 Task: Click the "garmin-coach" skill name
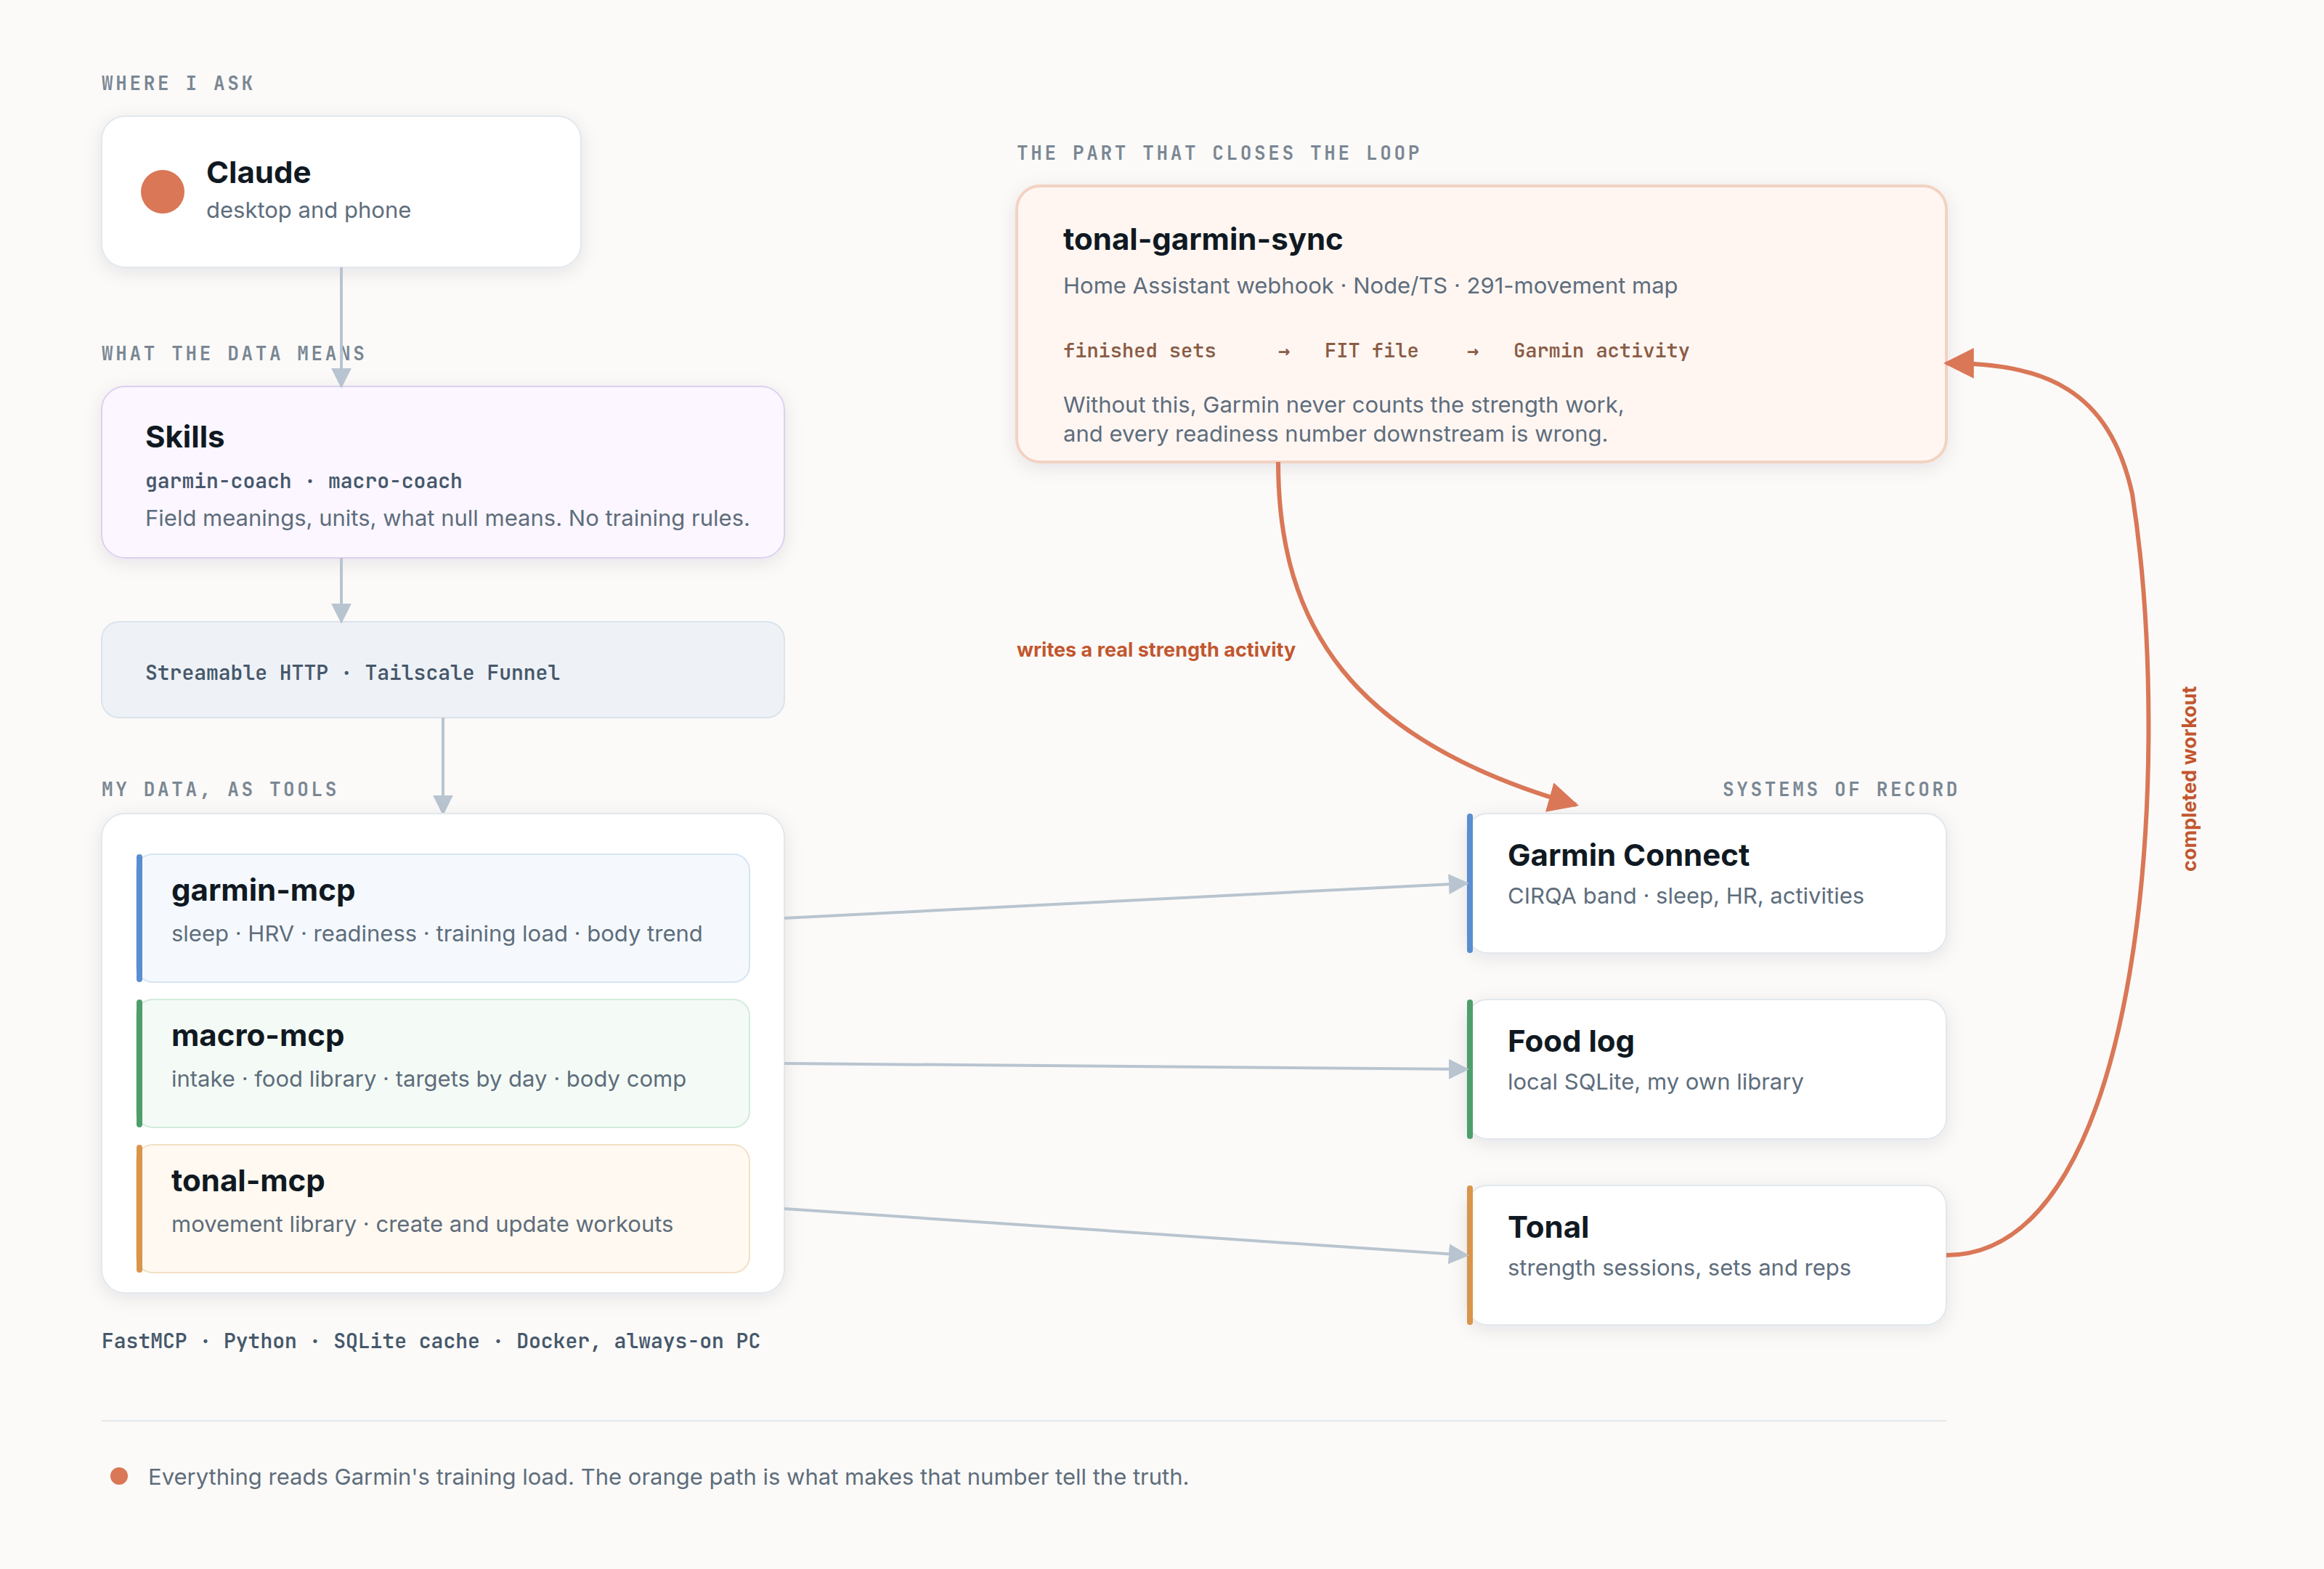218,481
